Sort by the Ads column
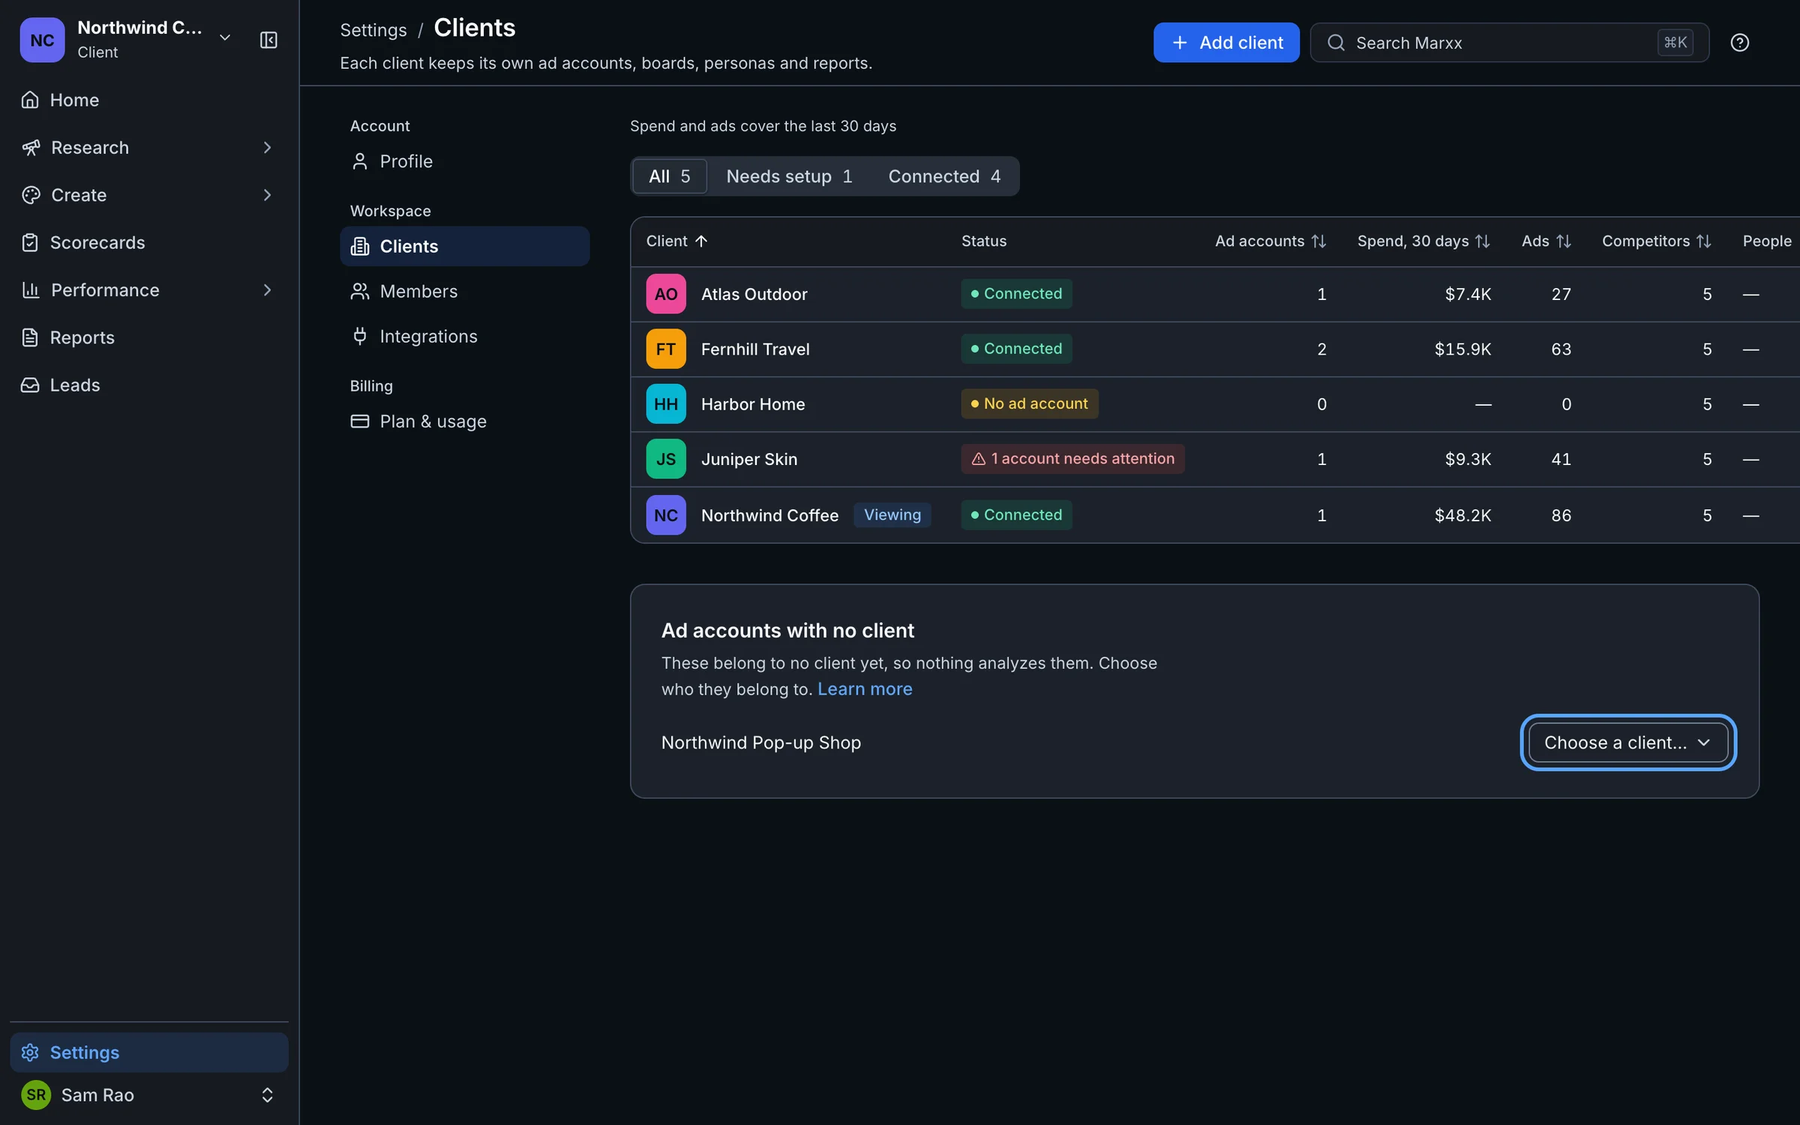 tap(1546, 241)
